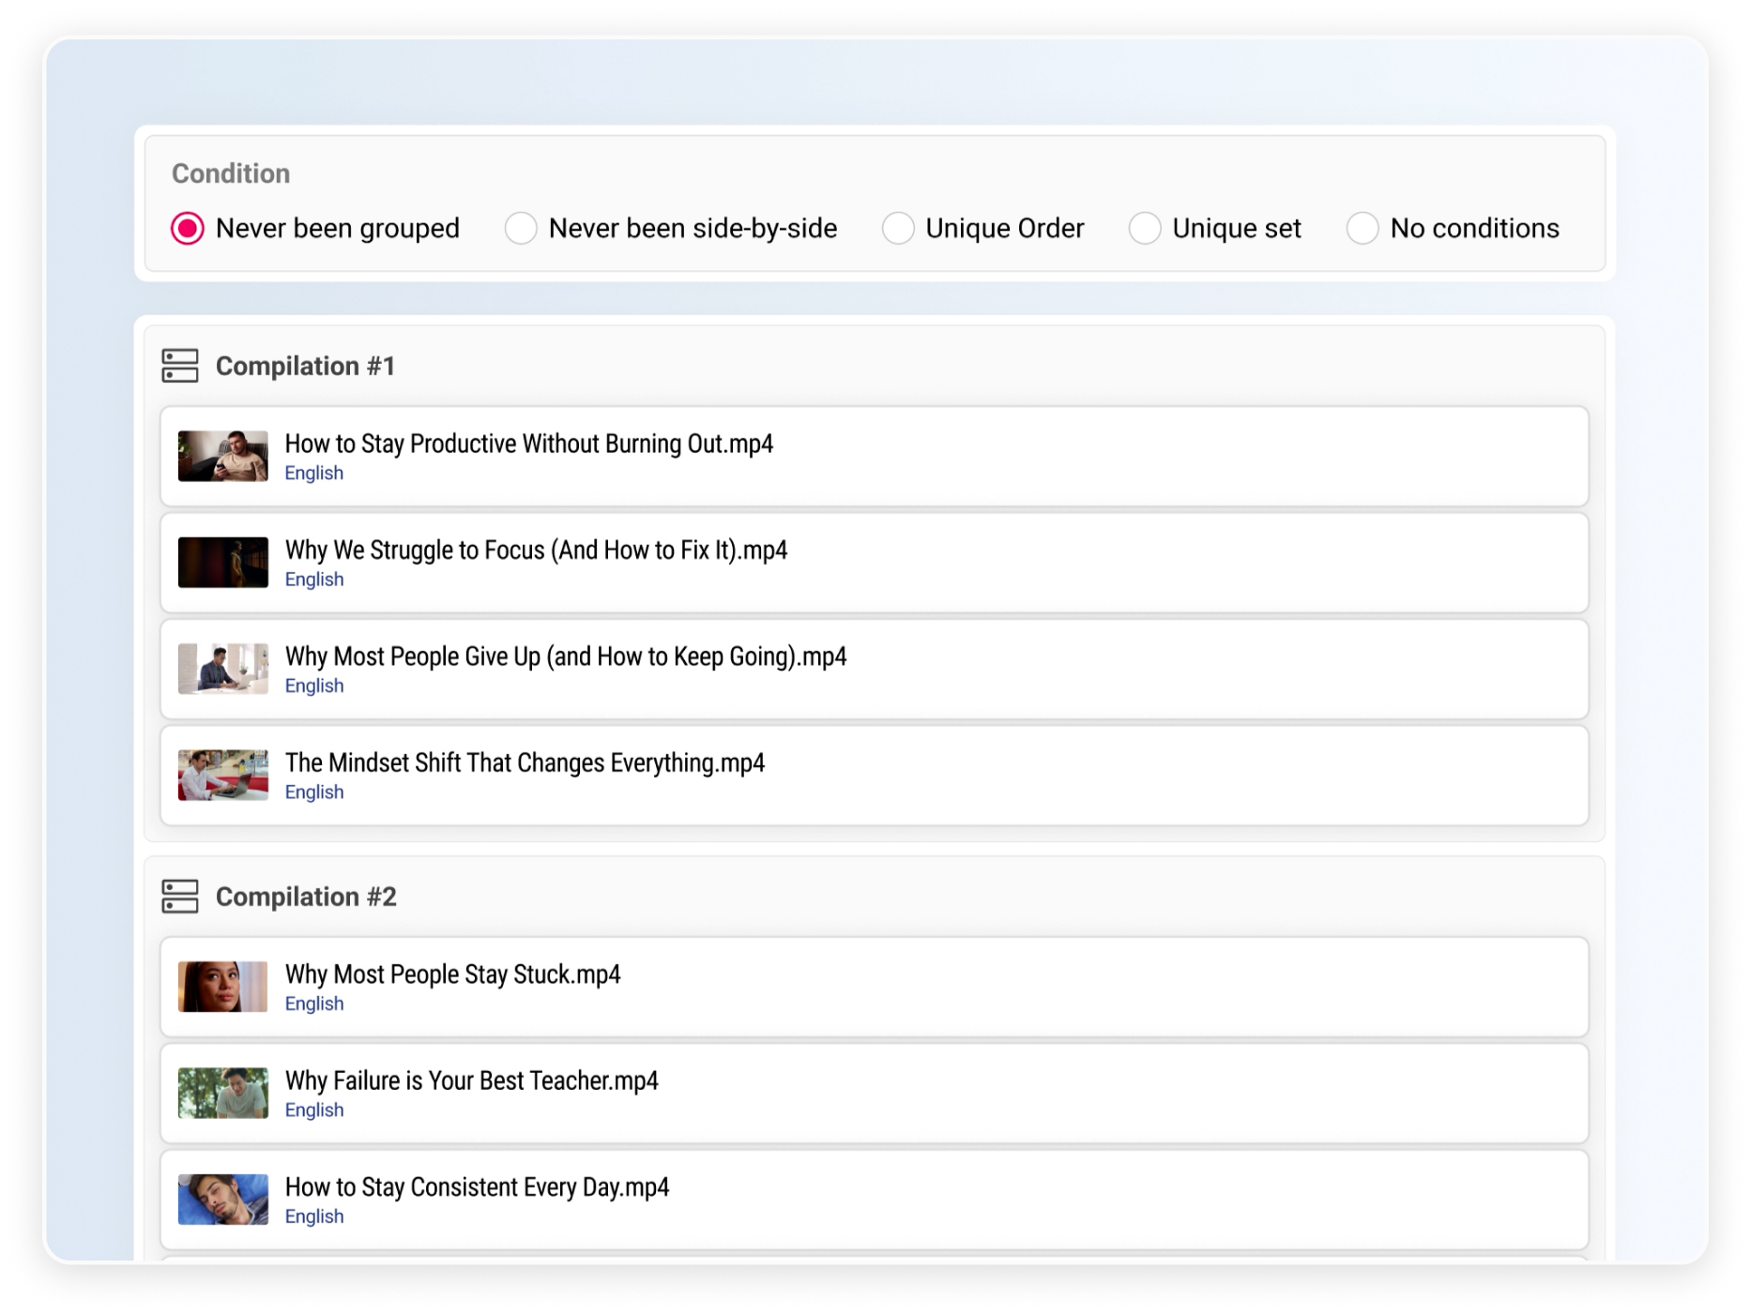Click the Compilation #2 heading
The height and width of the screenshot is (1314, 1751).
point(306,897)
